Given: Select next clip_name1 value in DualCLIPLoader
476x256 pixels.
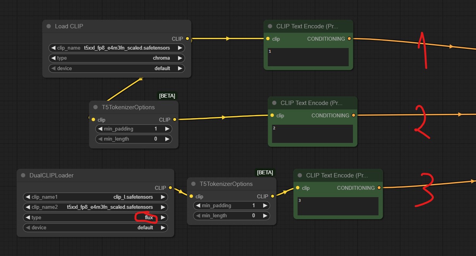Looking at the screenshot, I should point(163,197).
